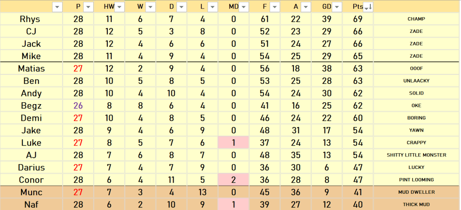
Task: Open the A column filter dropdown
Action: [x=306, y=7]
